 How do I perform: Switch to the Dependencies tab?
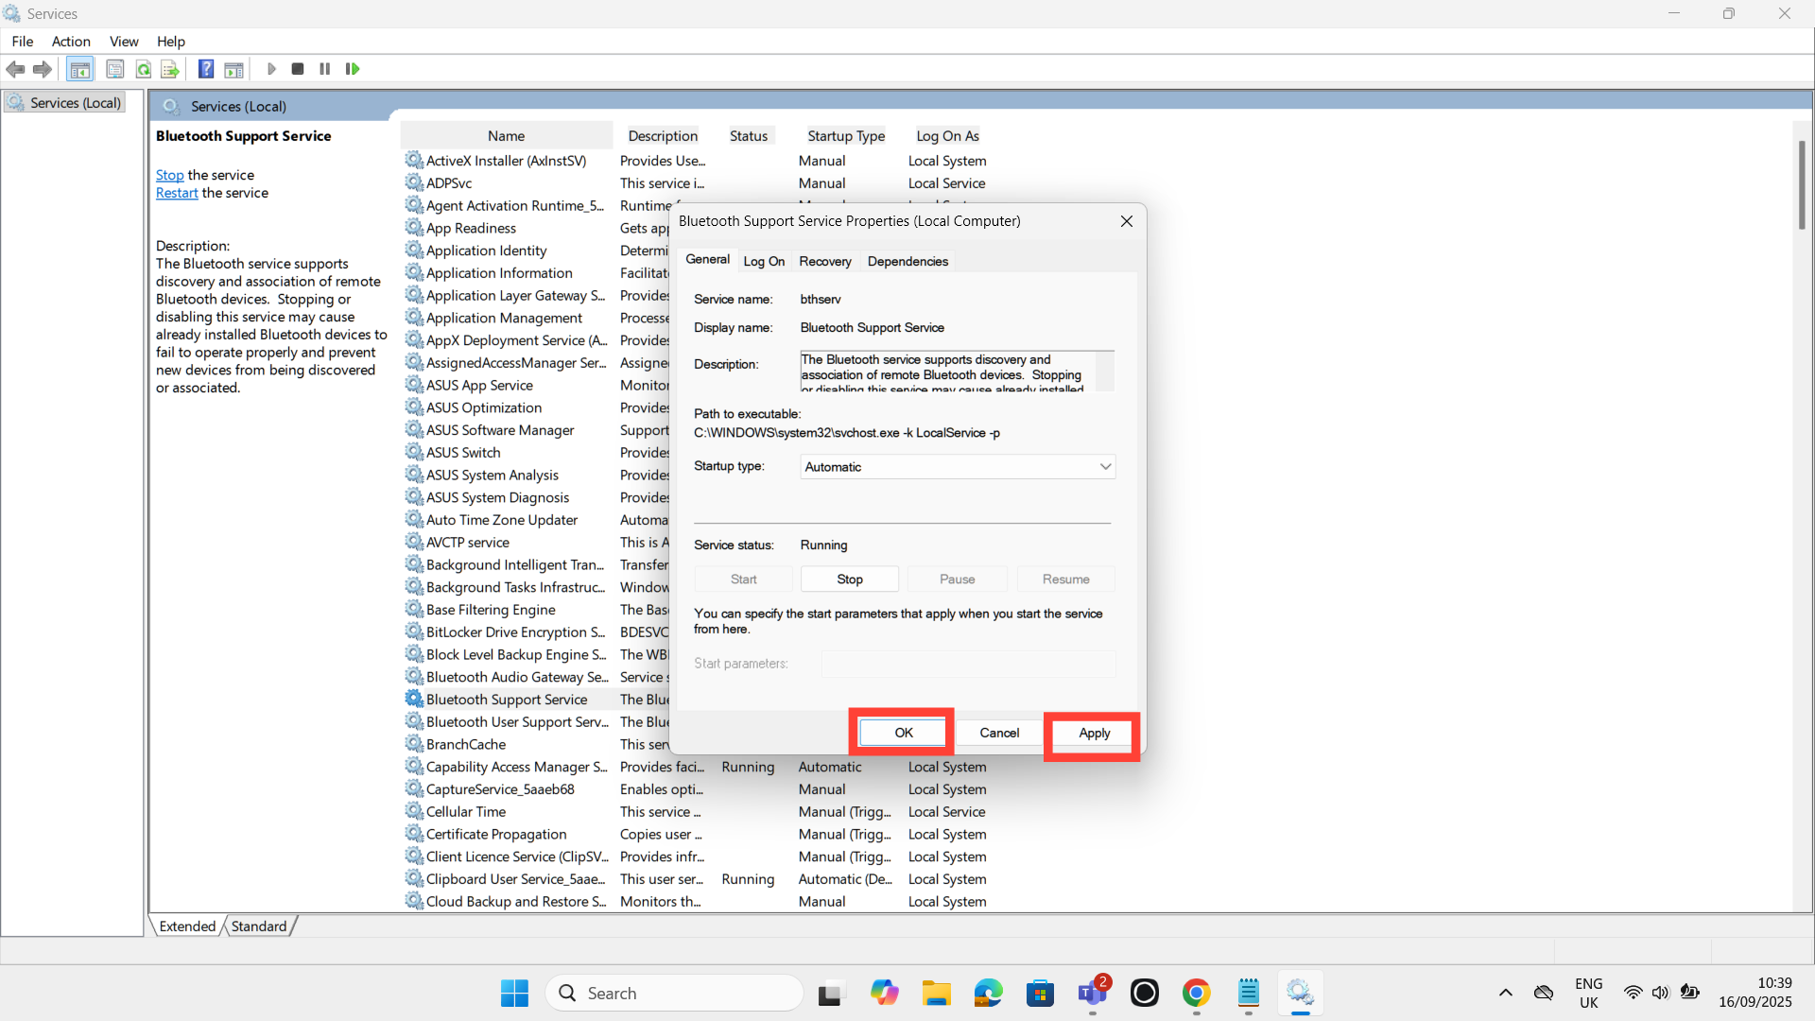pyautogui.click(x=907, y=261)
